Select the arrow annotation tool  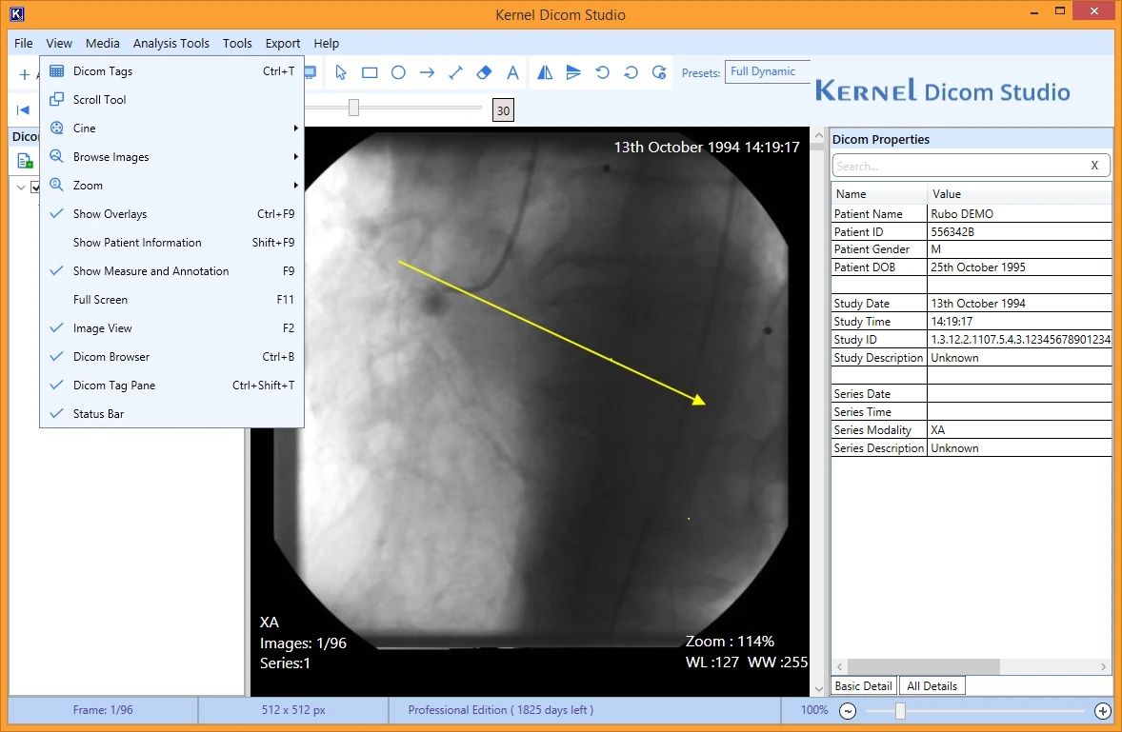click(428, 72)
